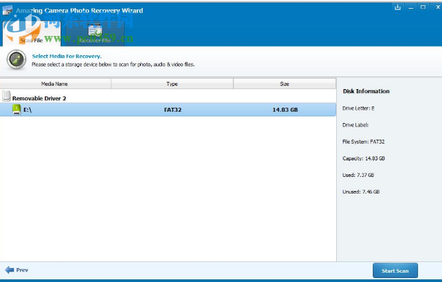The width and height of the screenshot is (442, 282).
Task: Switch to the Scan File tab
Action: tap(31, 34)
